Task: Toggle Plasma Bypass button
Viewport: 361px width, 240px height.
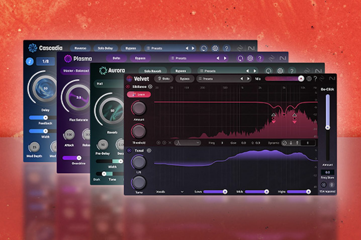Action: (140, 58)
